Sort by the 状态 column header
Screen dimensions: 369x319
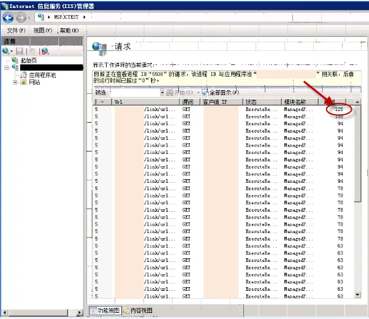click(x=262, y=102)
